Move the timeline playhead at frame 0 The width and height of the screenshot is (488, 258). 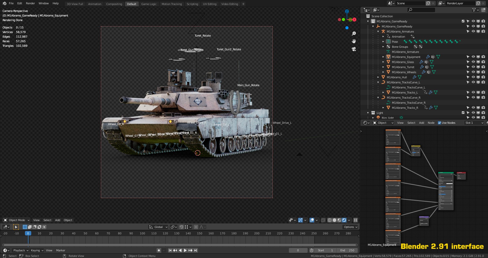tap(28, 233)
